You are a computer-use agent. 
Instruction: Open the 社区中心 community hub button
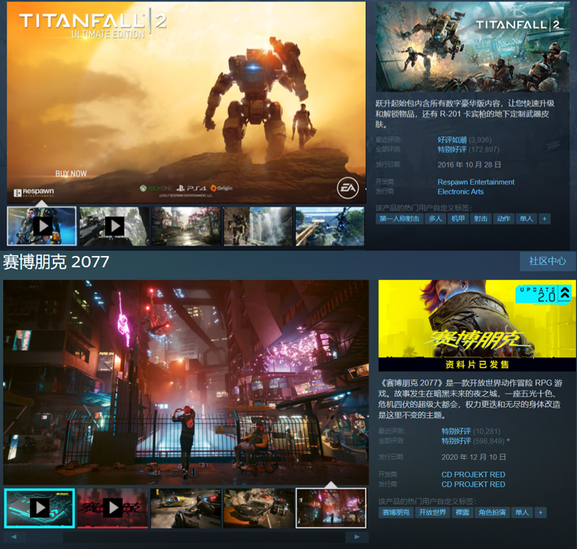(547, 261)
